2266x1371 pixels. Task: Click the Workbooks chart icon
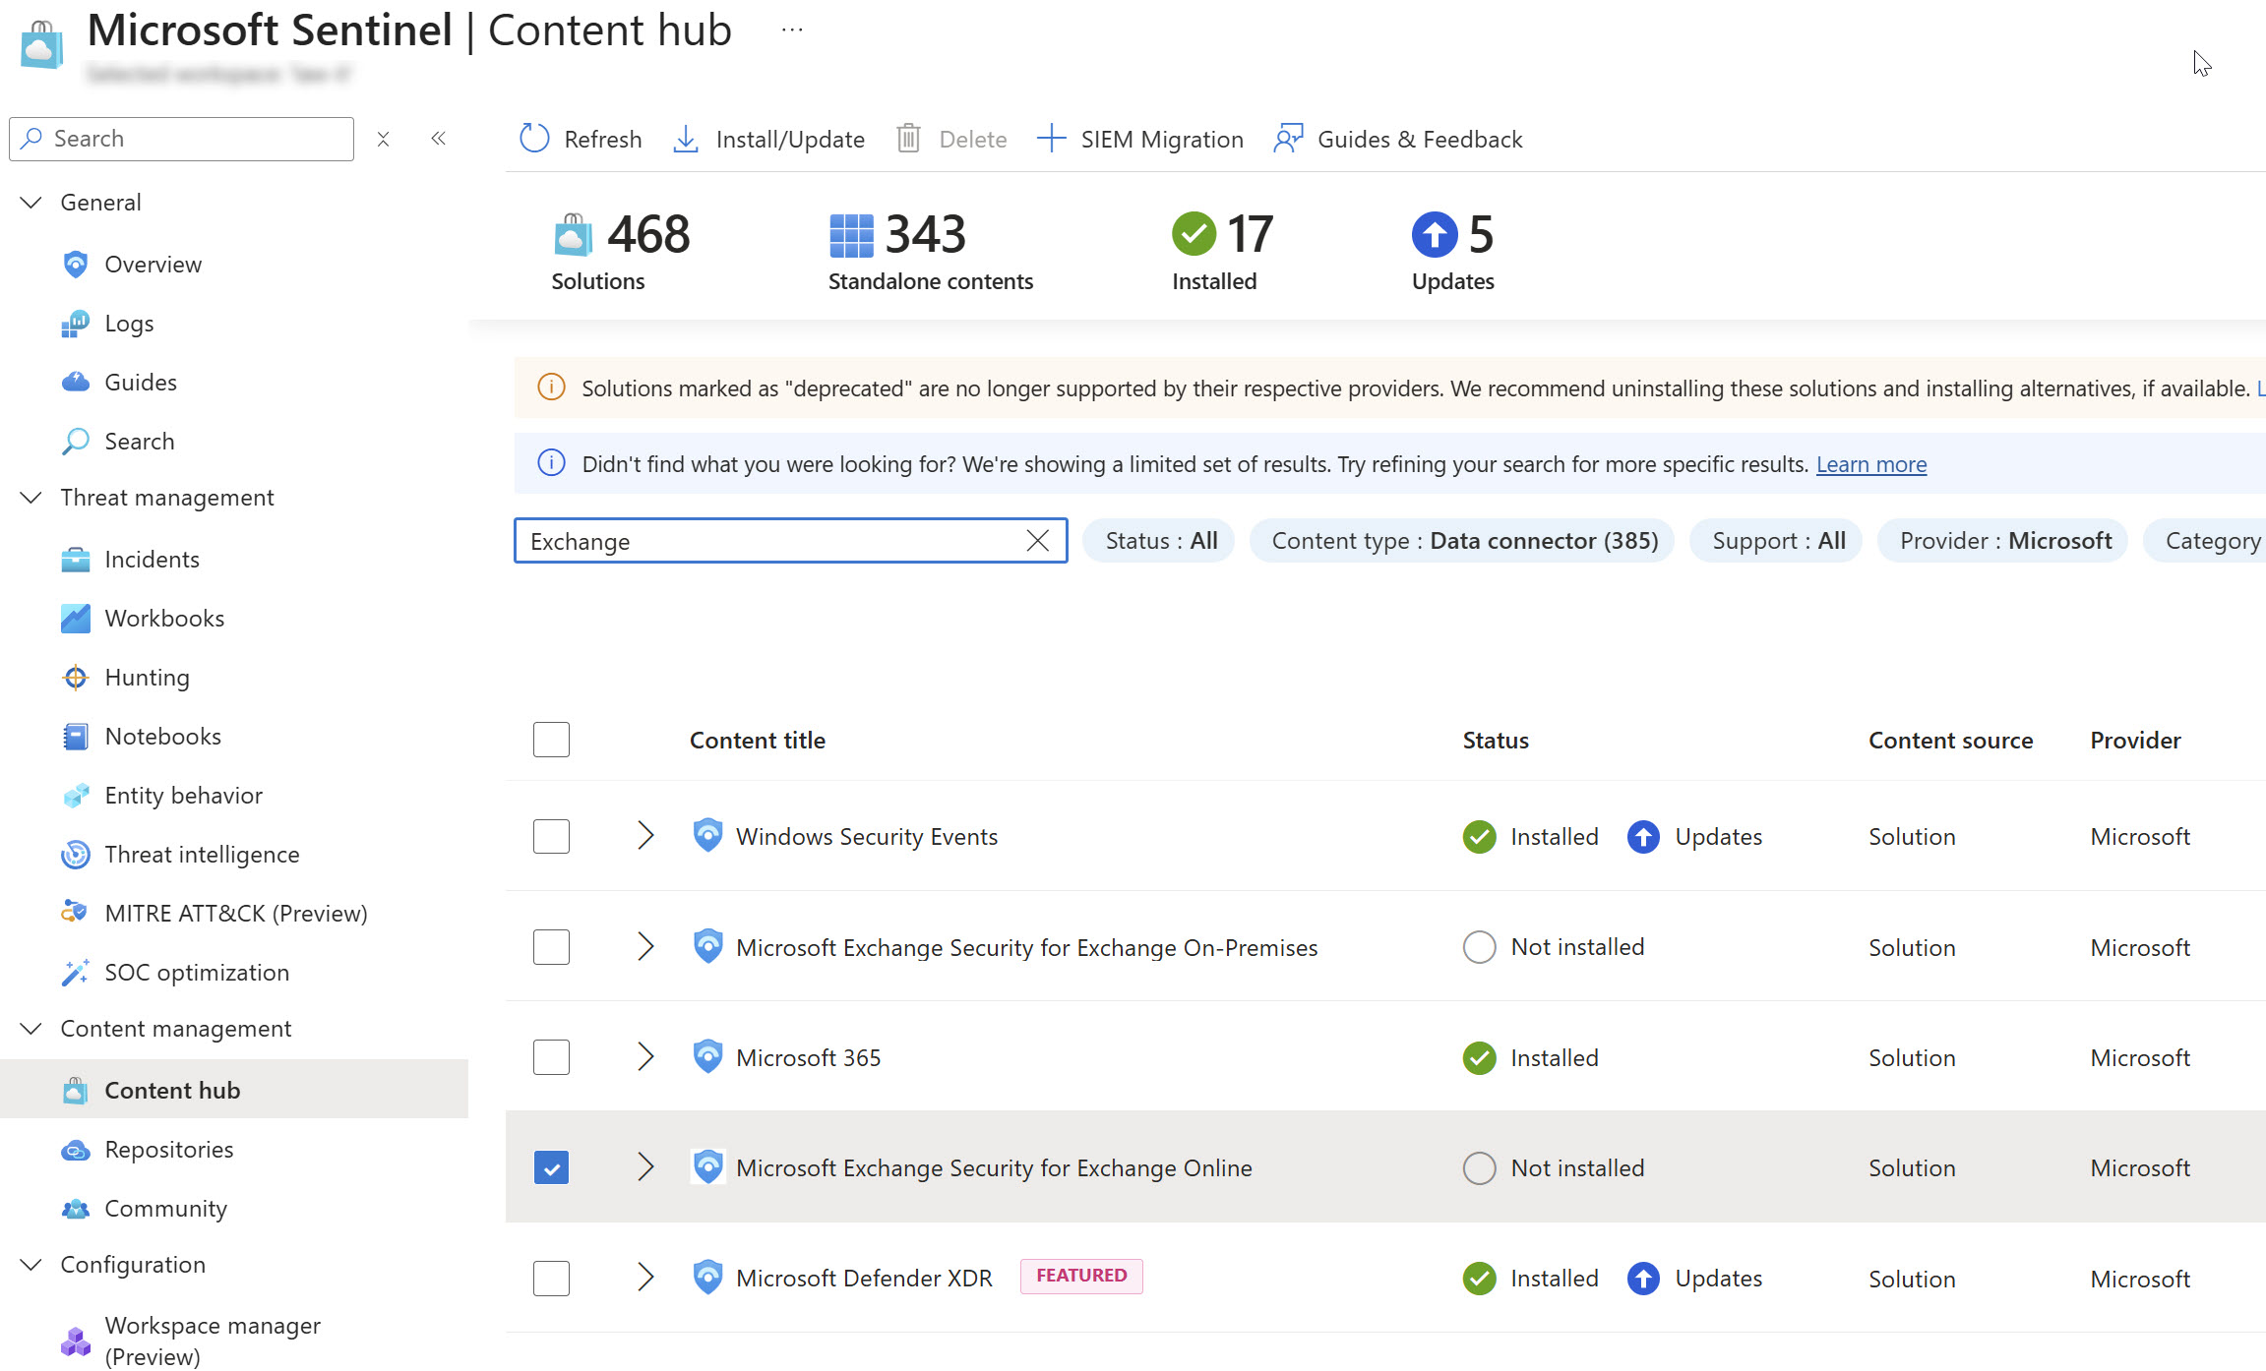[x=76, y=619]
